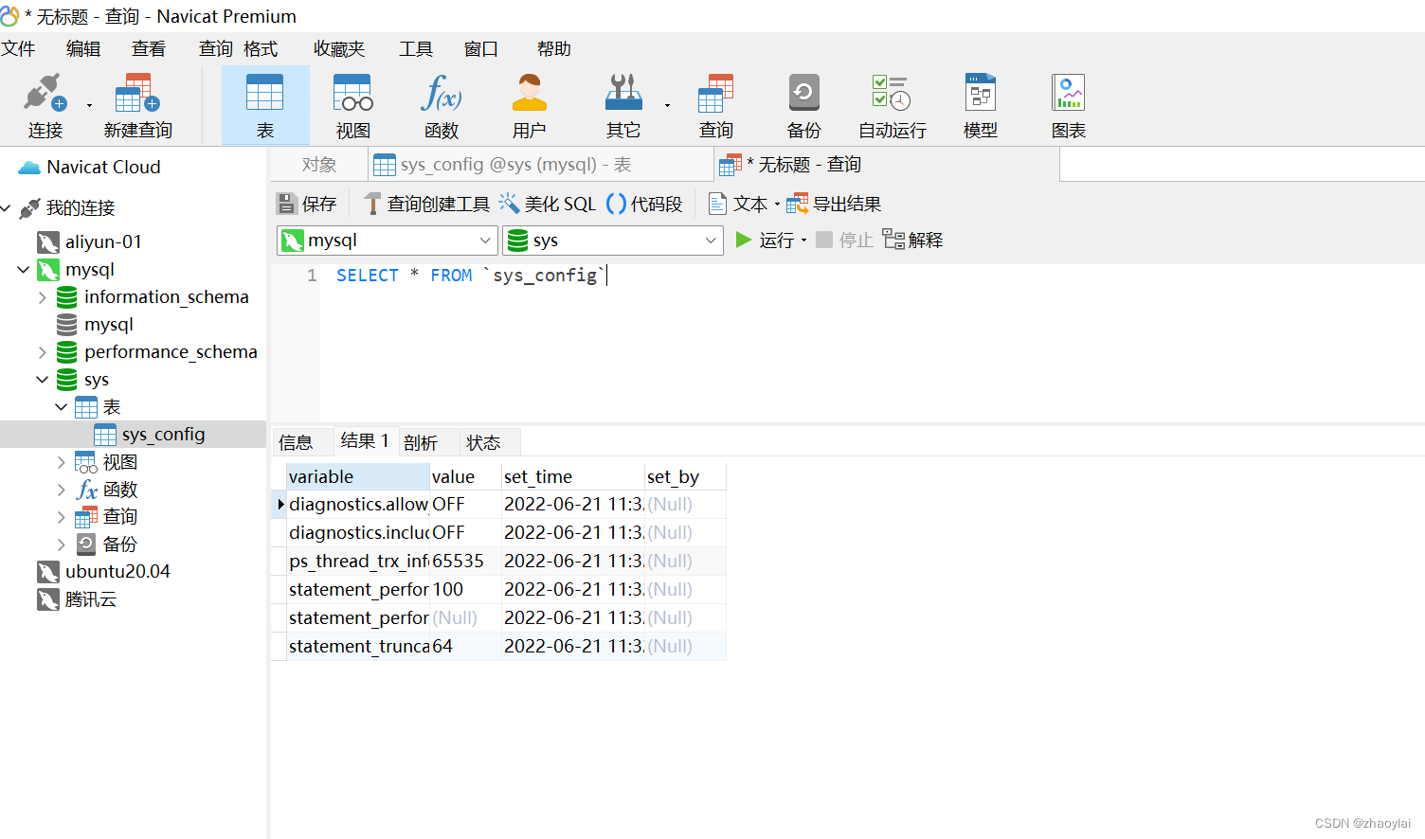This screenshot has height=839, width=1425.
Task: Collapse the sys database node
Action: click(x=43, y=380)
